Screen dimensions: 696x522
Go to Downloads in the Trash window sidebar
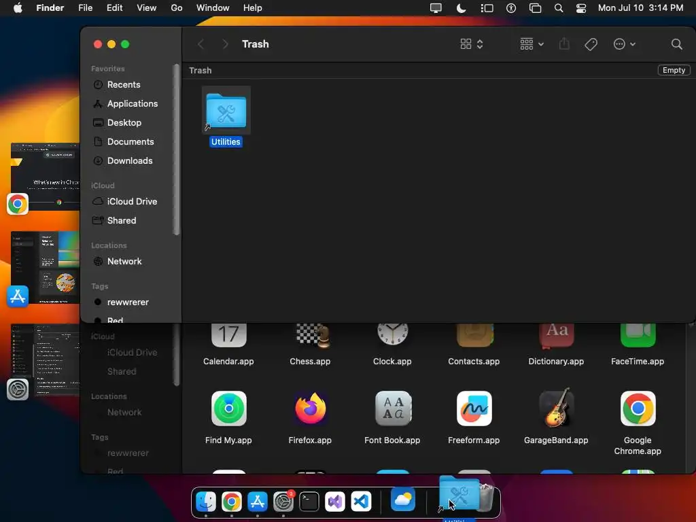pos(130,161)
